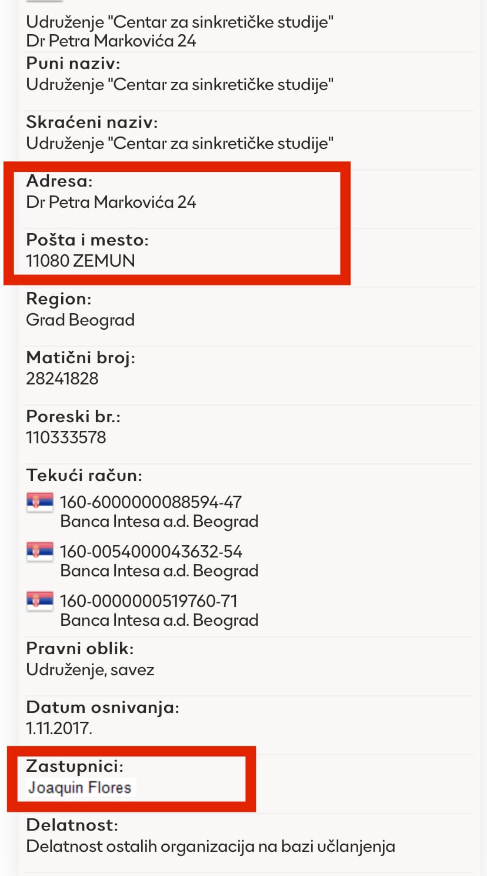Click the Tekući račun section label

tap(84, 475)
